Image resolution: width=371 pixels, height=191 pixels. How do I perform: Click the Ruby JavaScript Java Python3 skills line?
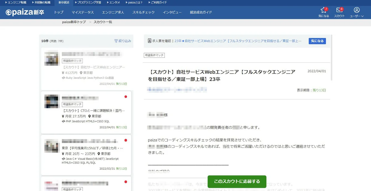click(88, 78)
